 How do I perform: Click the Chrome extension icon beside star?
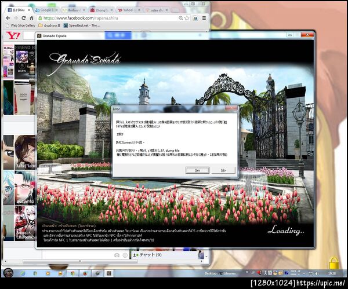click(195, 18)
